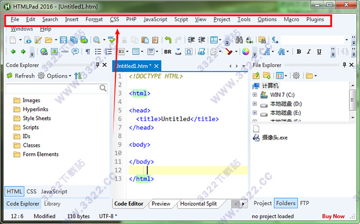Expand the 本地磁盘 (E:) drive node

click(255, 113)
